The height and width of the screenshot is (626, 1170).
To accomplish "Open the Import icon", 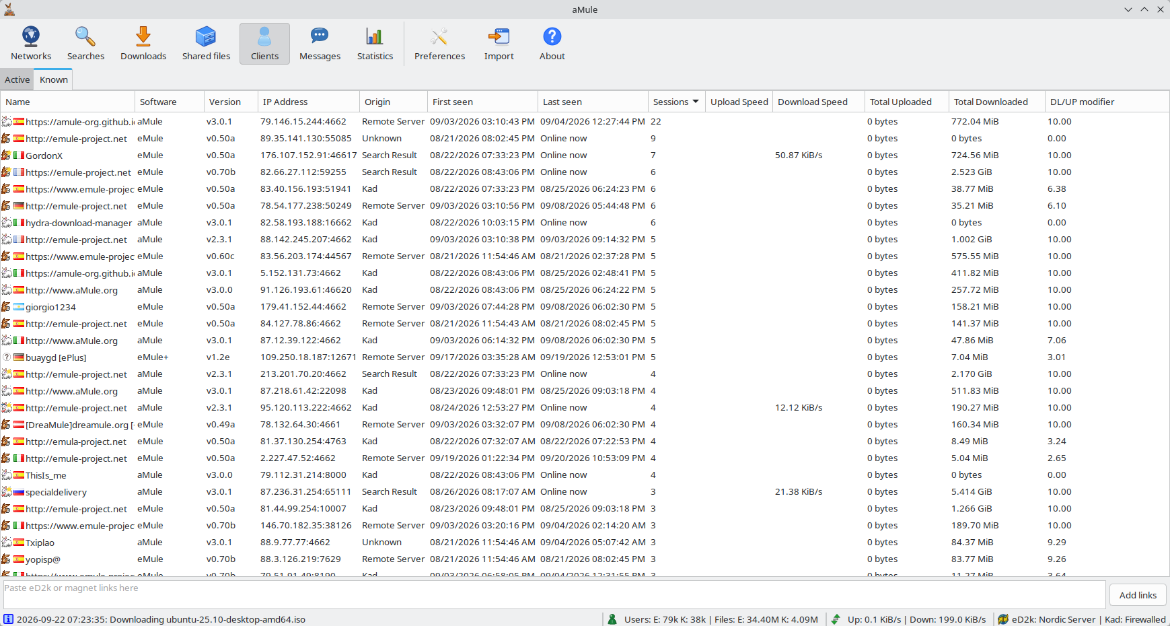I will 499,36.
